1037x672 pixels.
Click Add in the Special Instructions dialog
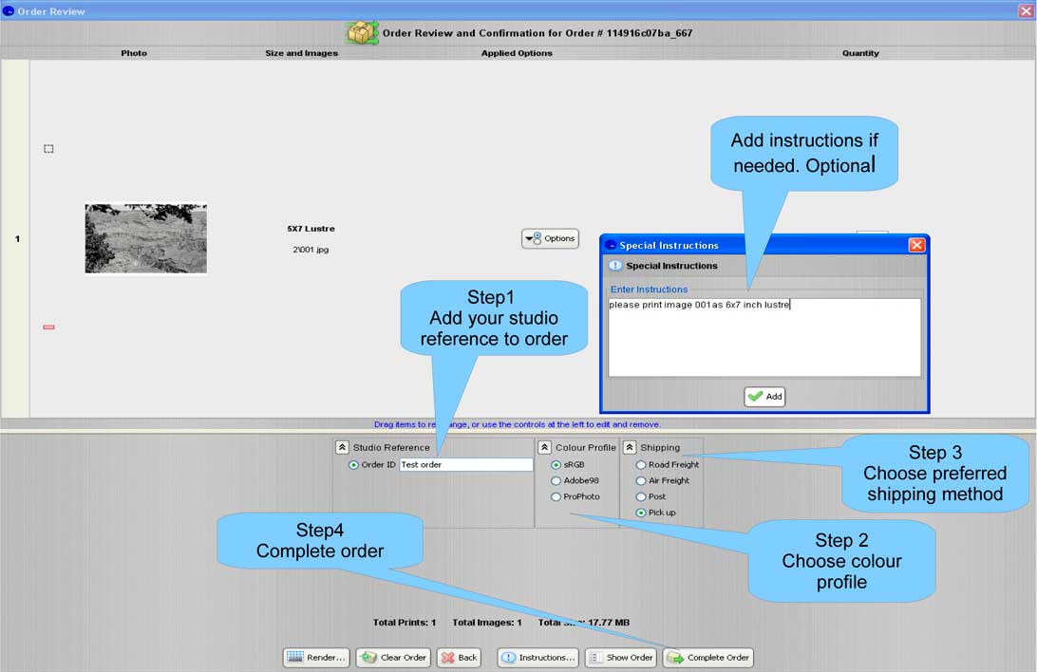764,397
